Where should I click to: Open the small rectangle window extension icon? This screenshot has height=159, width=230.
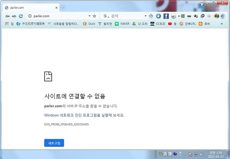209,16
